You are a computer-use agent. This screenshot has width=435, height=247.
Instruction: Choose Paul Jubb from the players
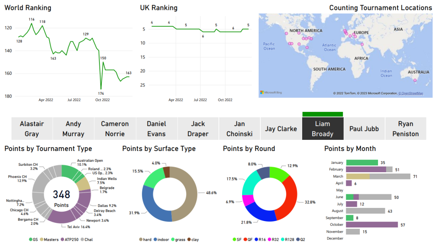click(x=364, y=129)
